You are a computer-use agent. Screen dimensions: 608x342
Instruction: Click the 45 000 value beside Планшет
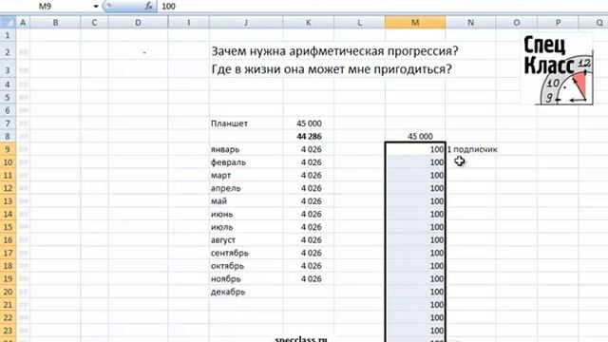(308, 123)
